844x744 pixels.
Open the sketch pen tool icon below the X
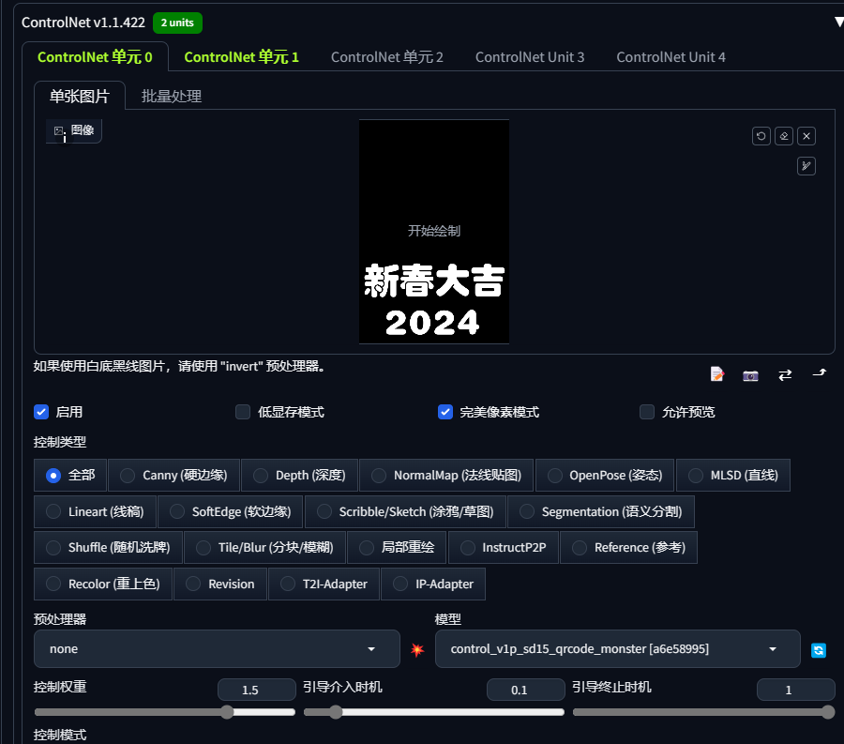point(806,166)
